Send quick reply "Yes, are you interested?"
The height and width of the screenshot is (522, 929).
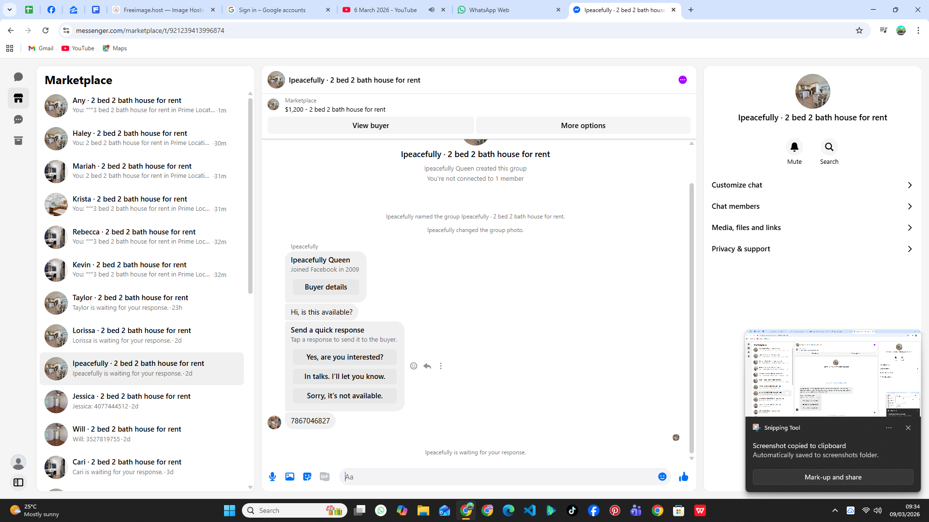(345, 357)
